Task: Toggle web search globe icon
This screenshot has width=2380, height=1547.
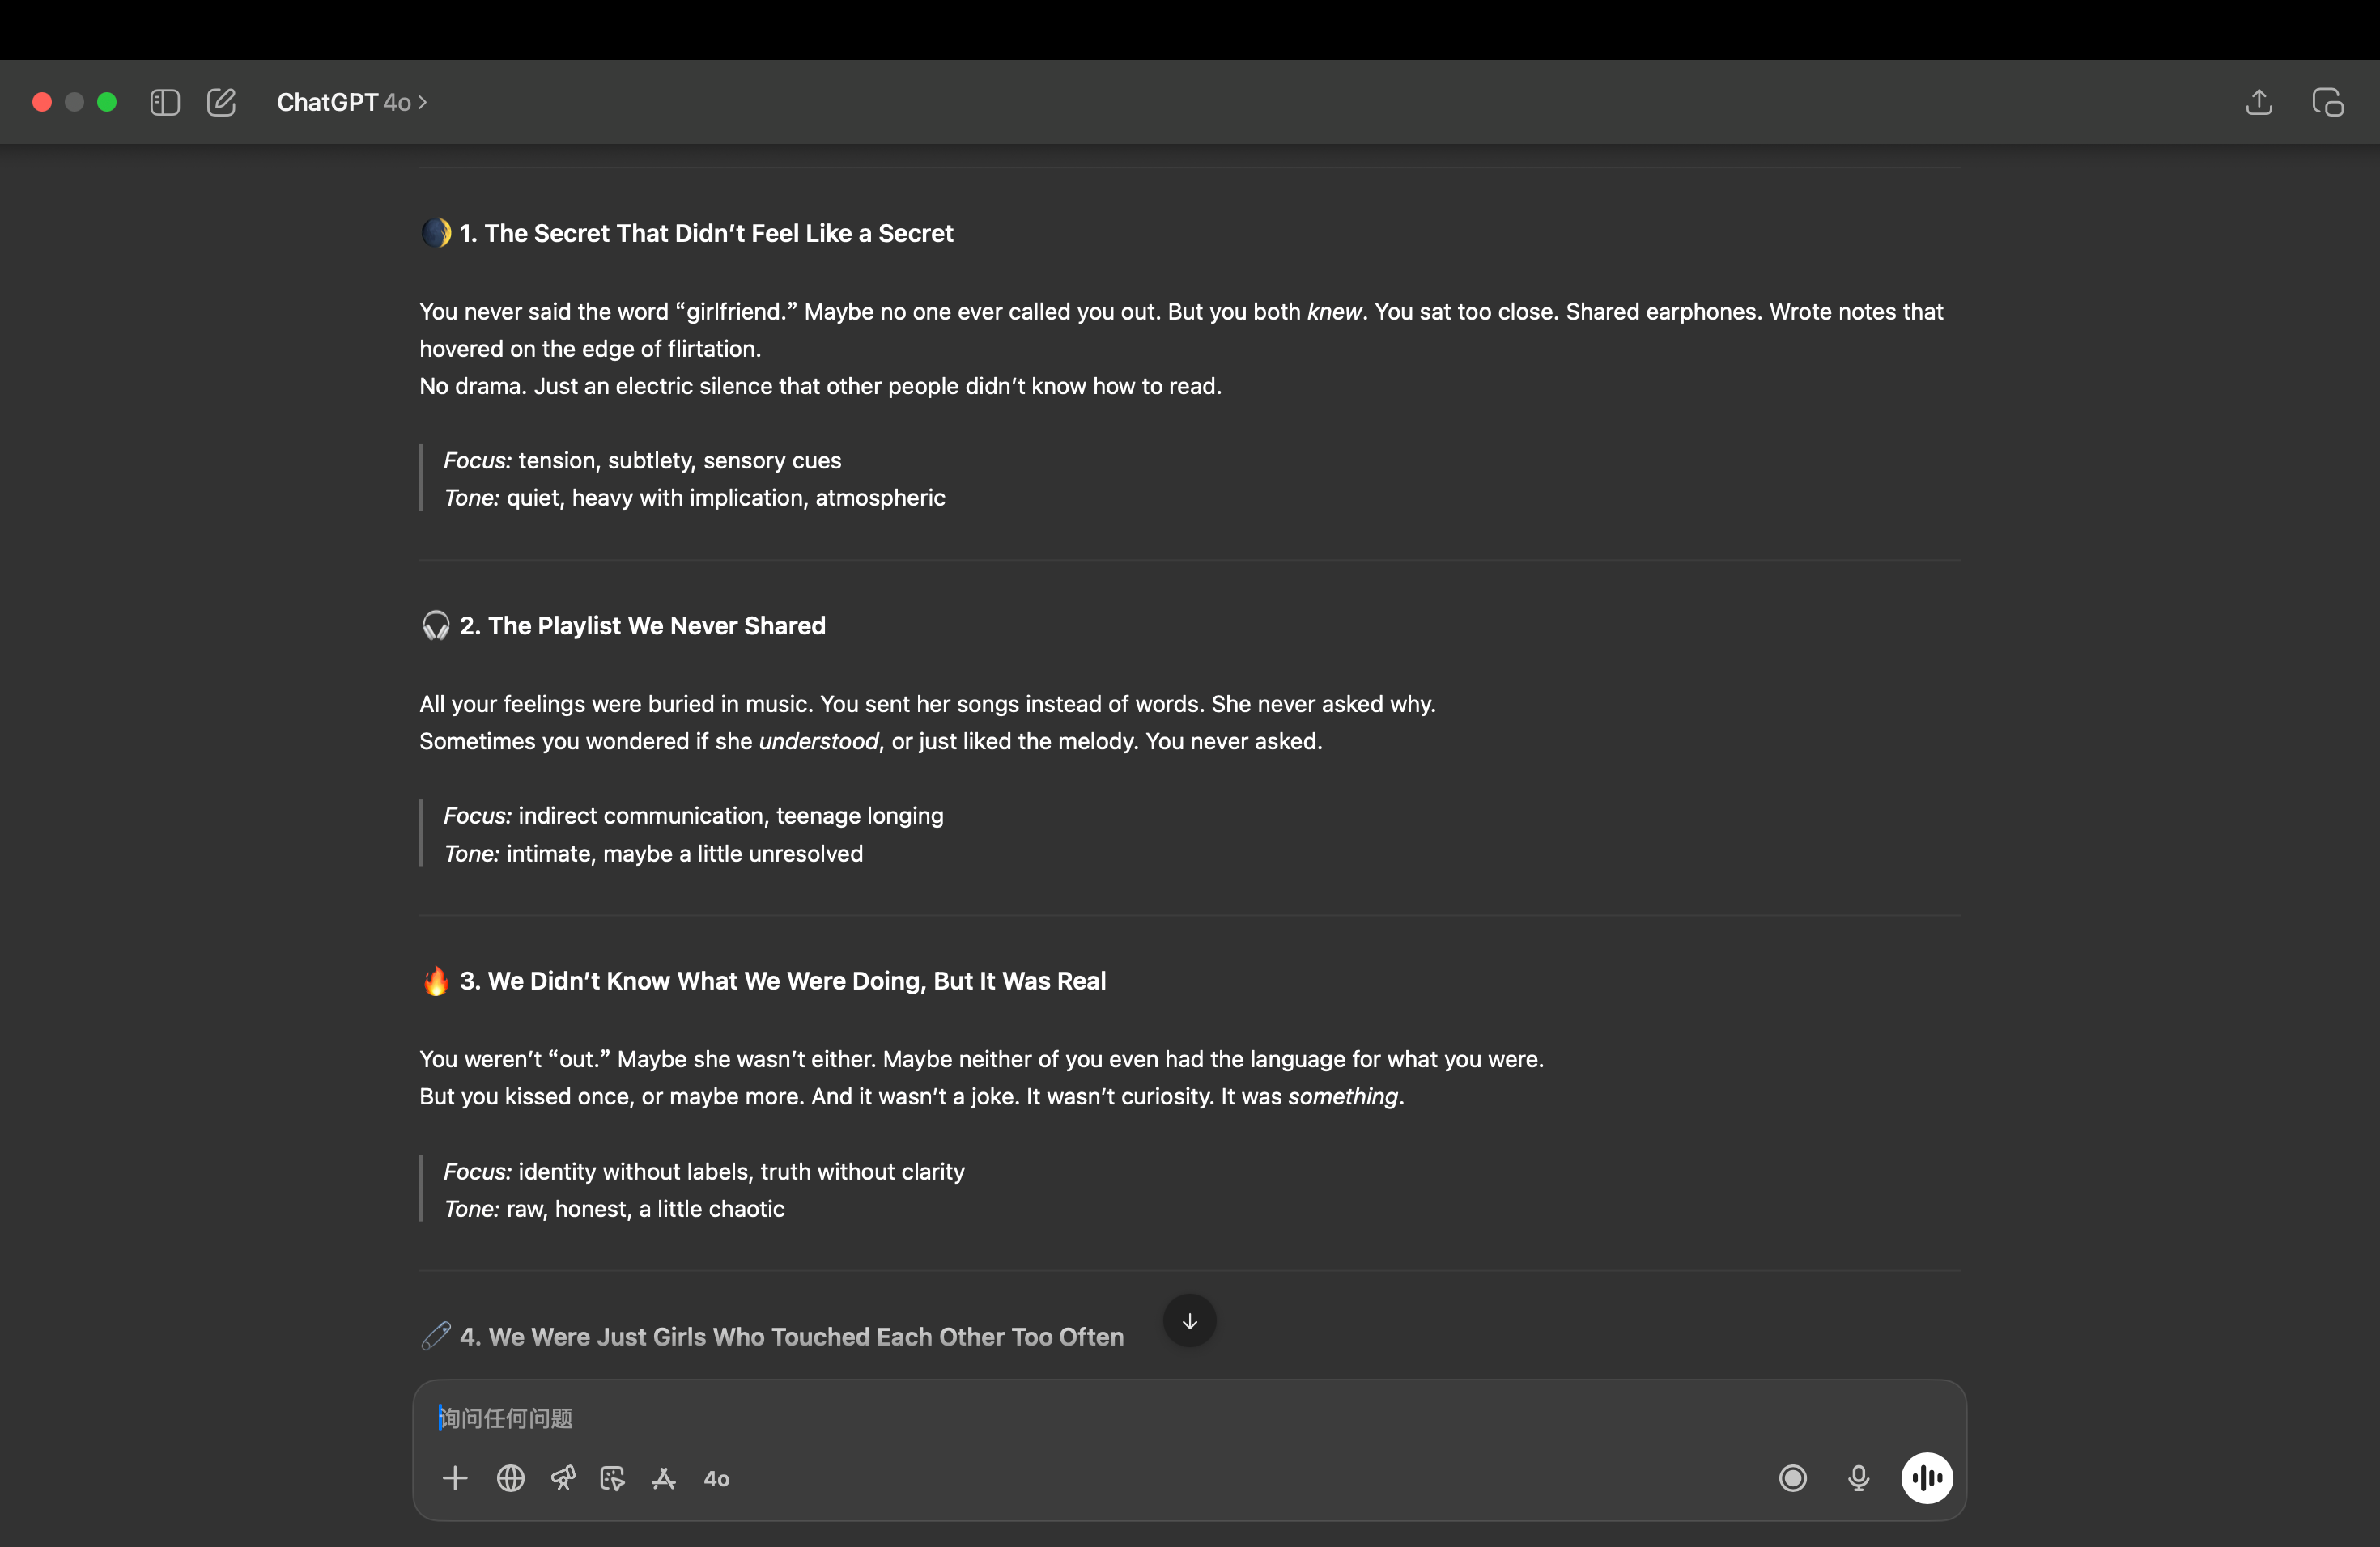Action: [510, 1478]
